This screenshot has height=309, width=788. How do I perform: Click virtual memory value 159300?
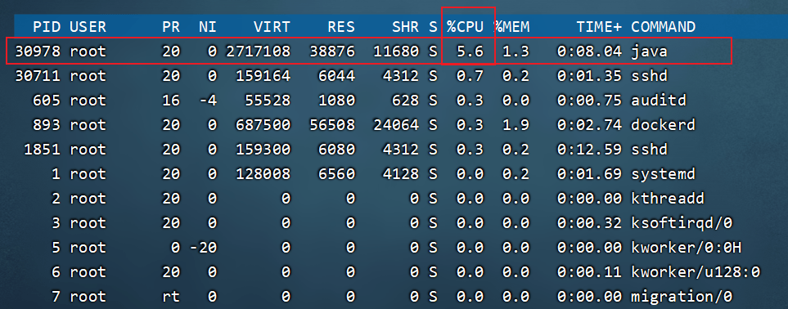263,150
